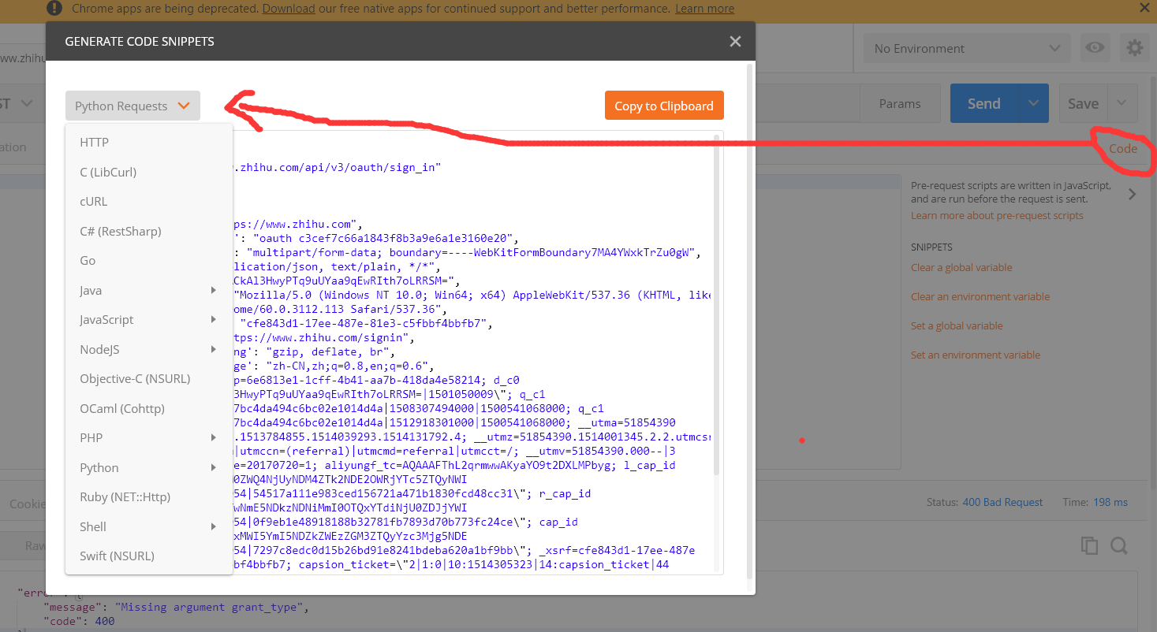Insert Set an environment variable snippet
Viewport: 1157px width, 632px height.
pyautogui.click(x=976, y=355)
